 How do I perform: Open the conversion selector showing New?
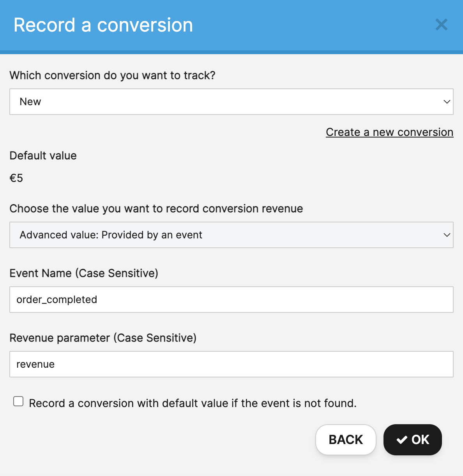[x=231, y=102]
